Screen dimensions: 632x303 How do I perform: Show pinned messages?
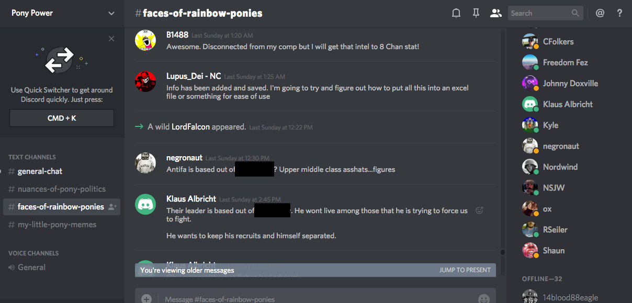(476, 13)
